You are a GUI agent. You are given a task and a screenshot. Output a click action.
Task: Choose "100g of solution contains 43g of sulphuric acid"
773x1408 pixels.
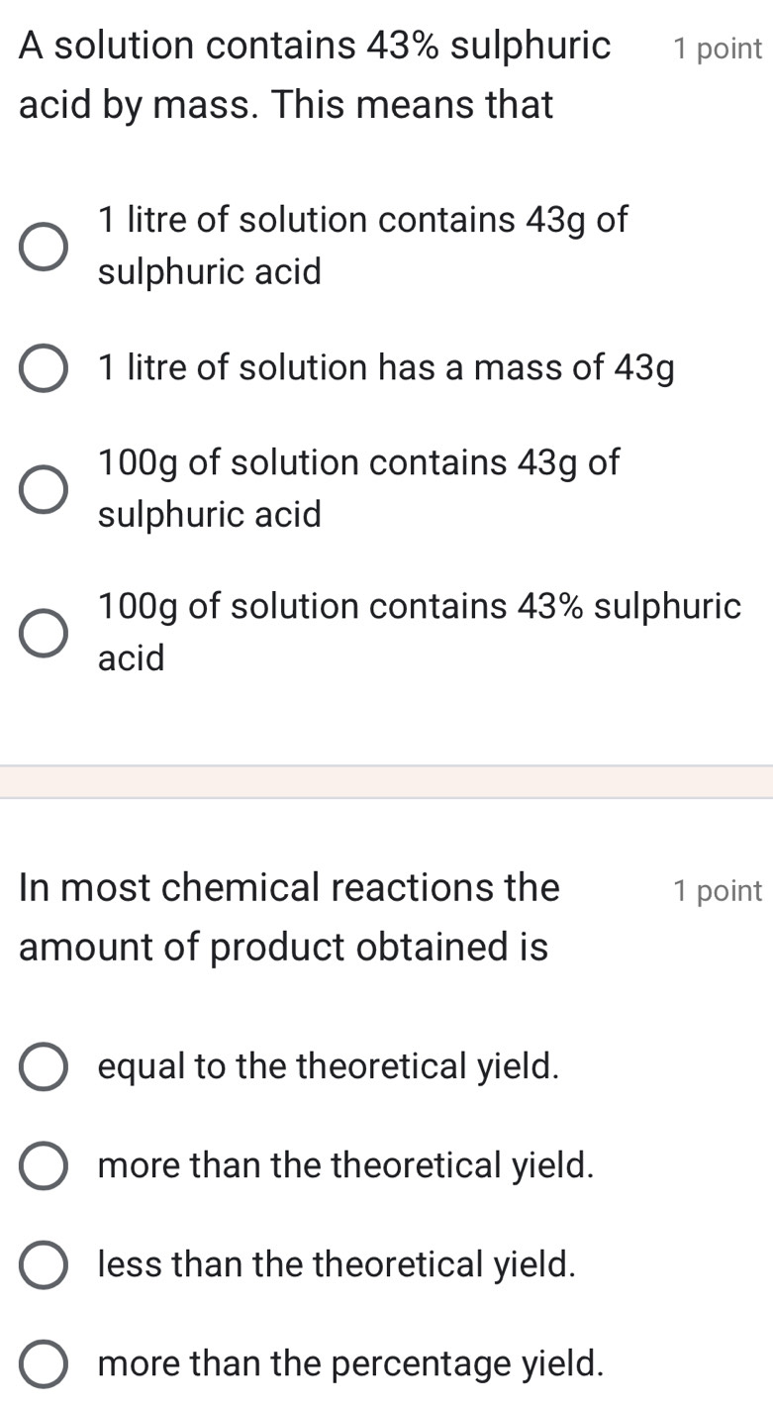[x=43, y=488]
